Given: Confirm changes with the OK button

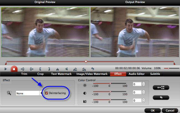Looking at the screenshot, I should click(153, 111).
